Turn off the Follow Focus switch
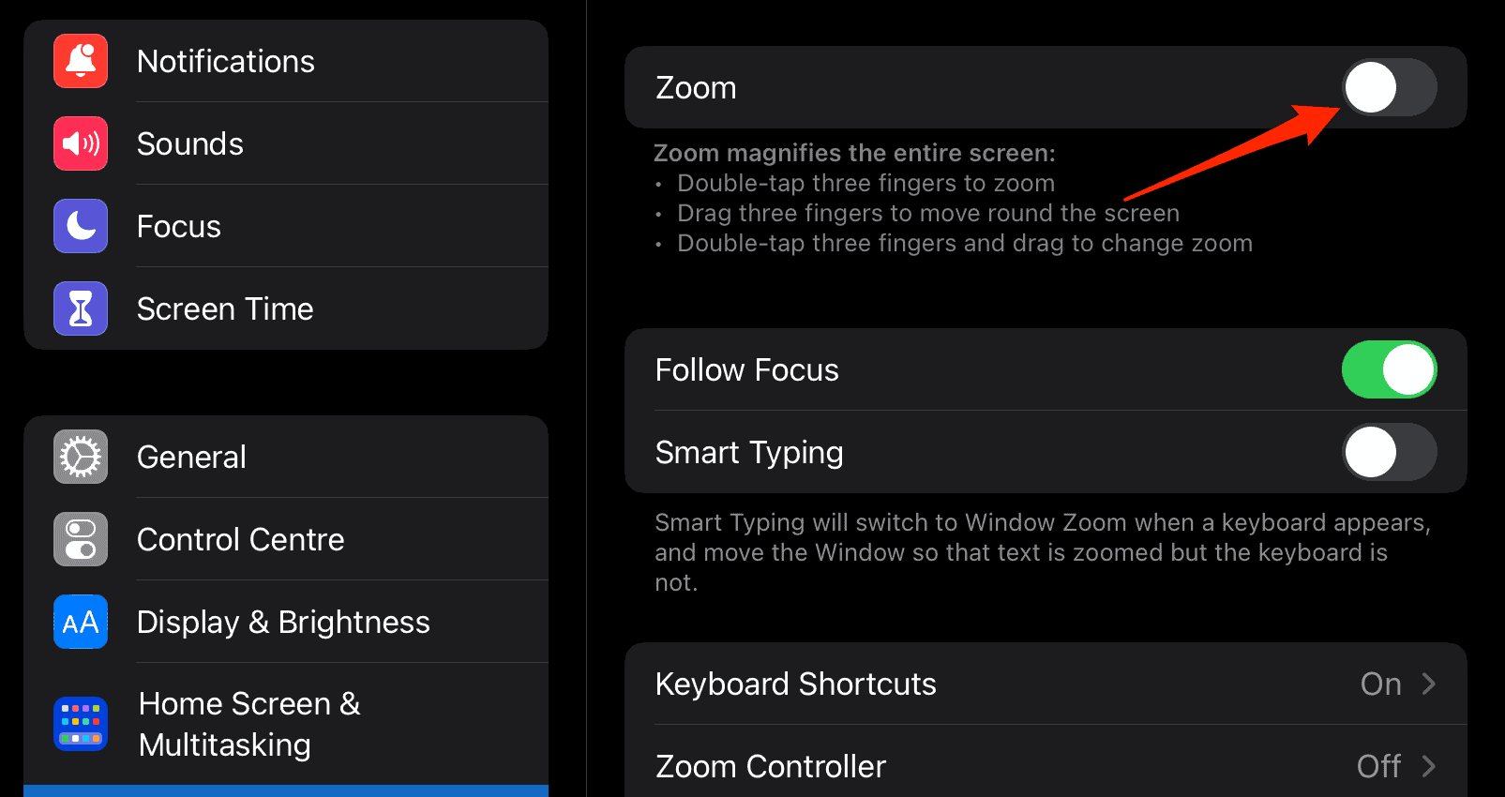1505x797 pixels. 1389,369
